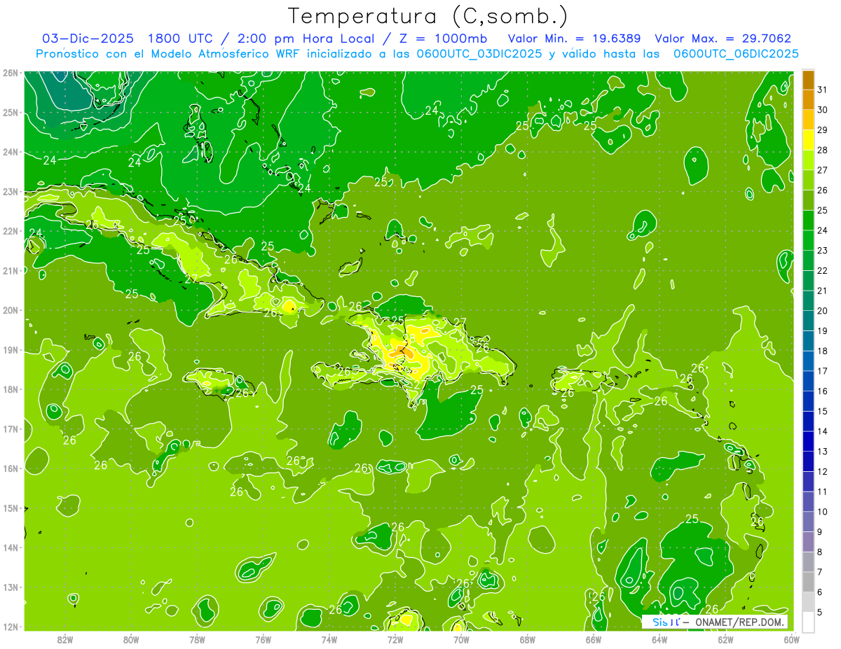Select the 03-Dic-2025 date text

[x=88, y=39]
